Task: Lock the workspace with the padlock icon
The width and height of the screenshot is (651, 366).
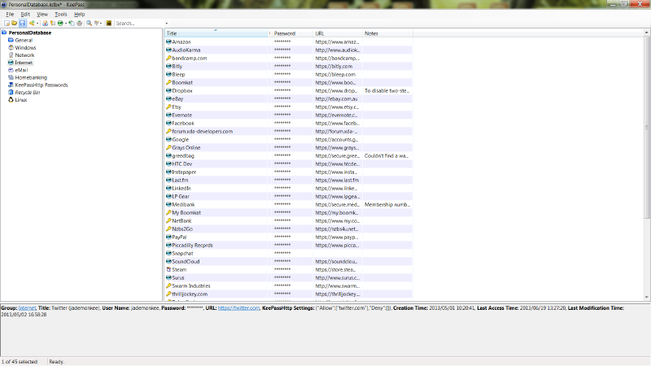Action: 109,24
